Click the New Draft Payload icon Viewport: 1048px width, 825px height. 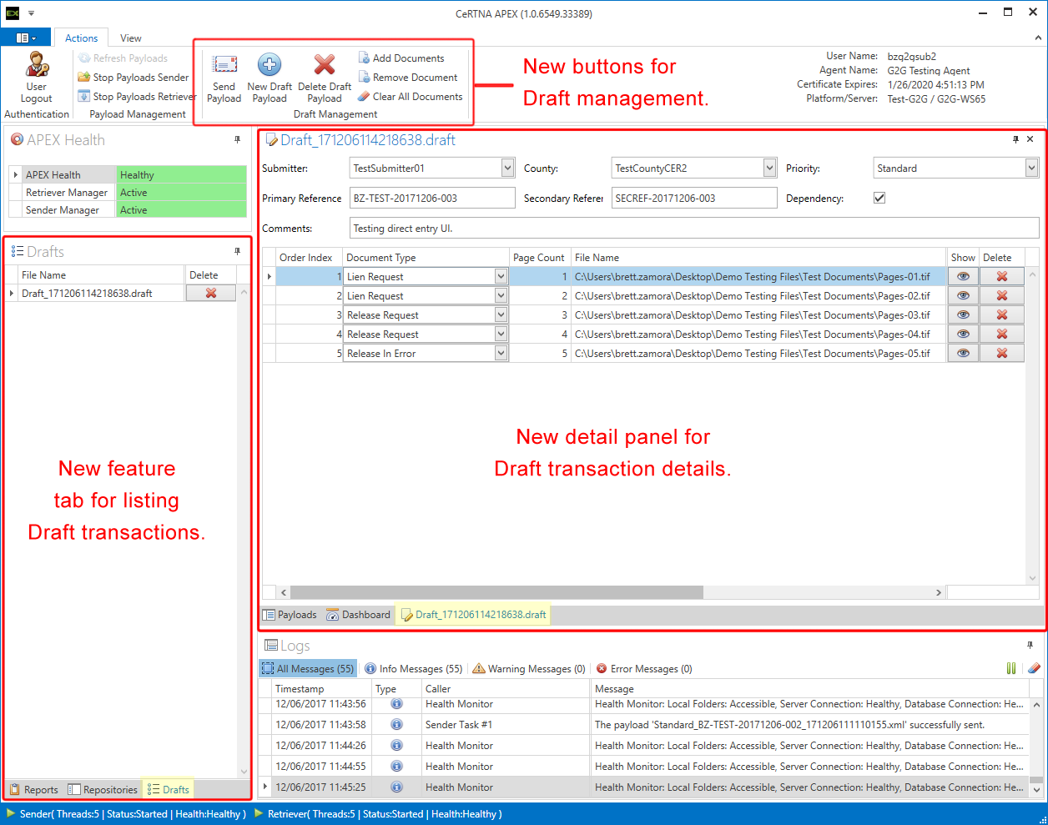coord(270,65)
